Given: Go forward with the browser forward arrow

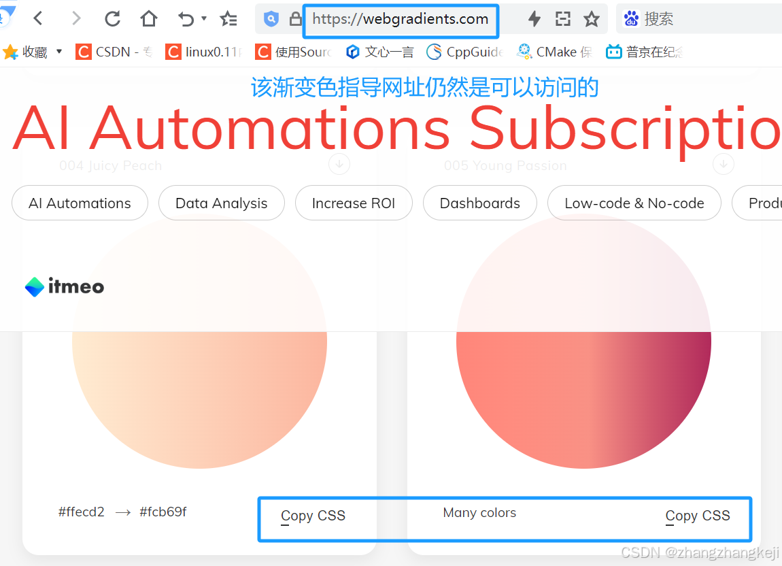Looking at the screenshot, I should tap(75, 19).
